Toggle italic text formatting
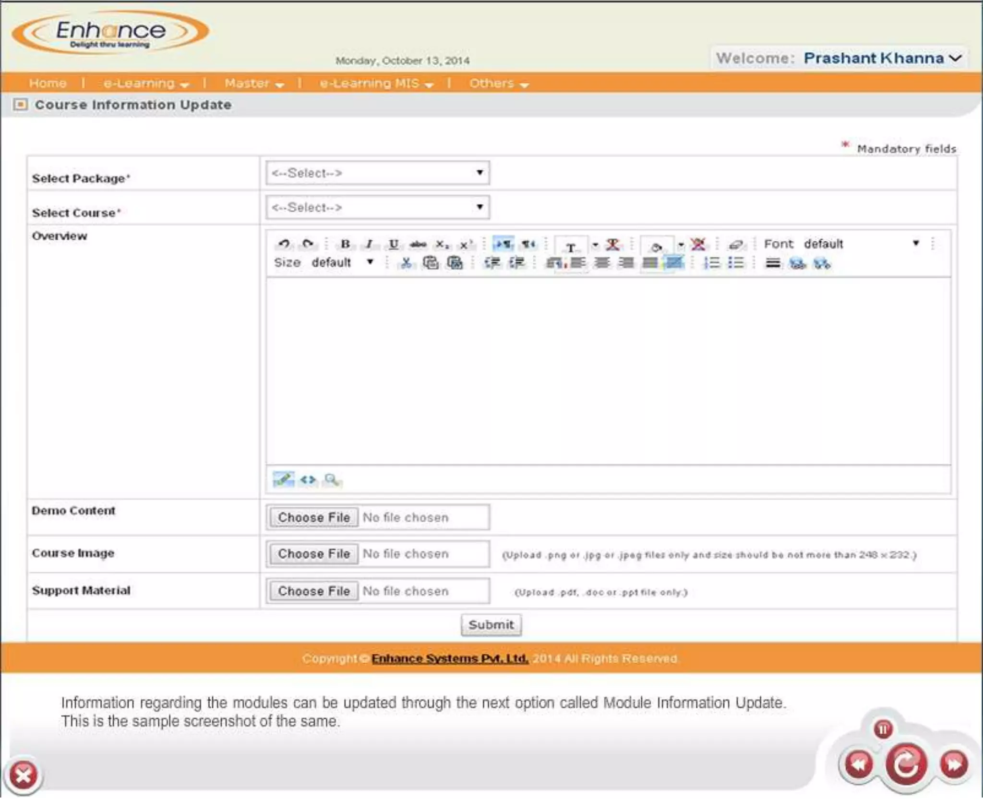This screenshot has width=983, height=799. pos(369,244)
